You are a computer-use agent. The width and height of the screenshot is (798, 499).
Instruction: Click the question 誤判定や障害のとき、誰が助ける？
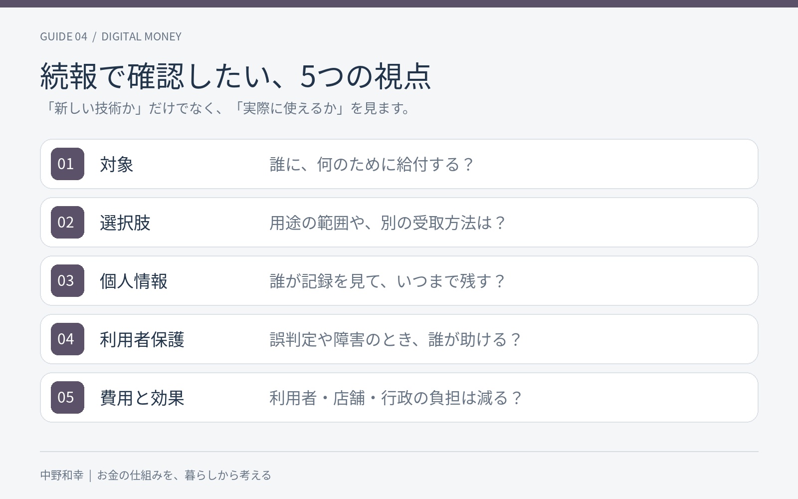coord(396,339)
